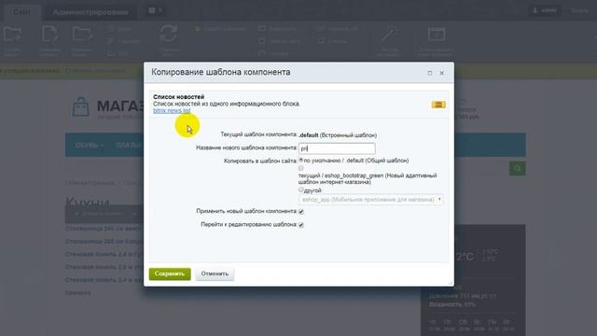The height and width of the screenshot is (336, 597).
Task: Switch to the Сайт tab in background
Action: point(21,11)
